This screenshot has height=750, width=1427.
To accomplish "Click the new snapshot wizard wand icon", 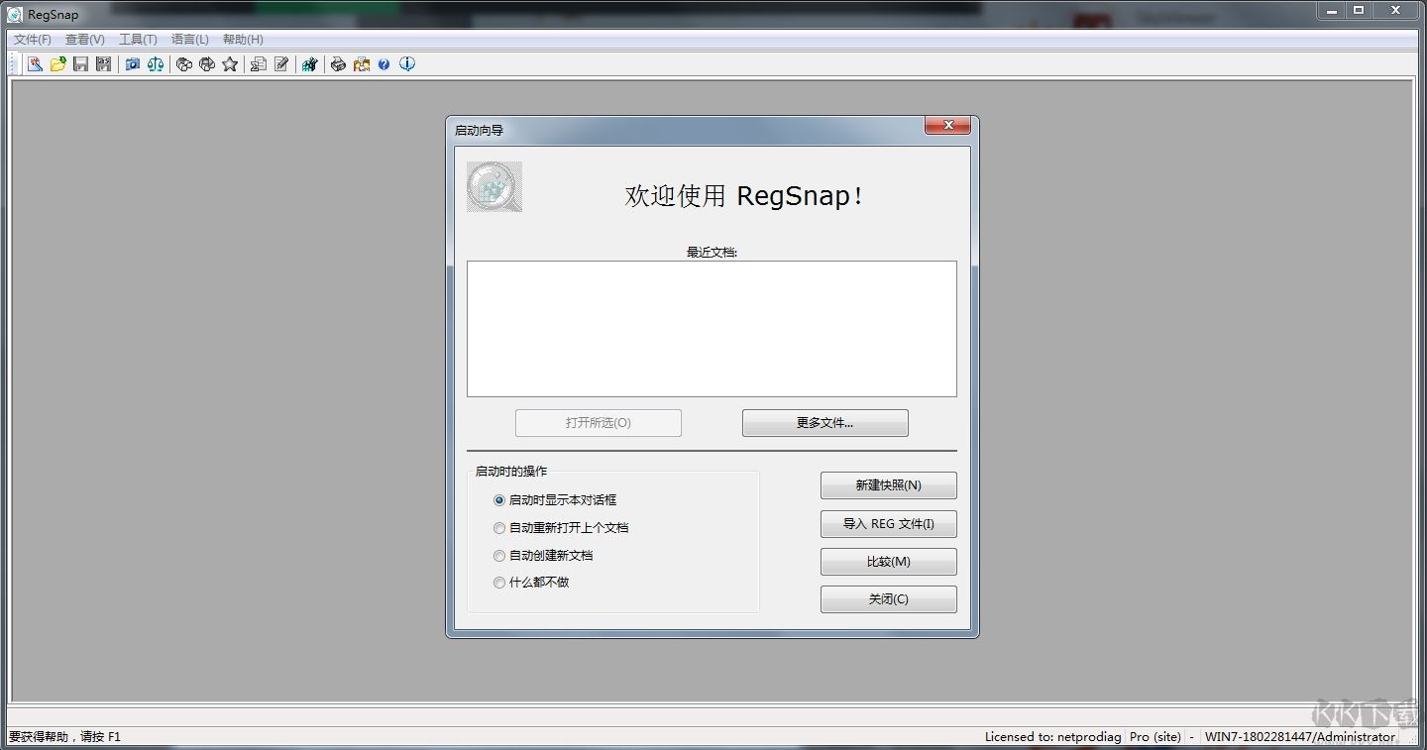I will 34,63.
